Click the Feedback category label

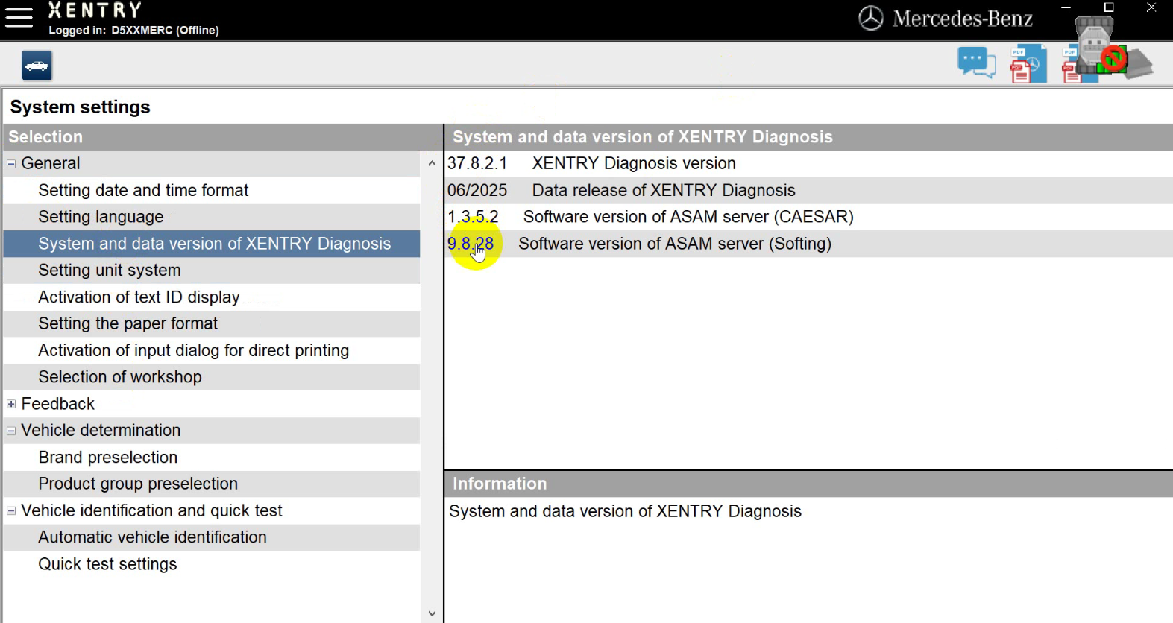coord(58,404)
